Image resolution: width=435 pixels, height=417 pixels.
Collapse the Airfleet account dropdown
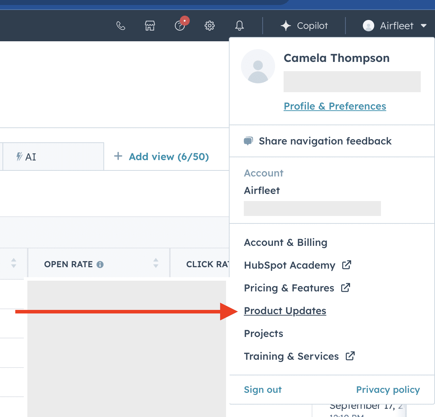click(423, 26)
